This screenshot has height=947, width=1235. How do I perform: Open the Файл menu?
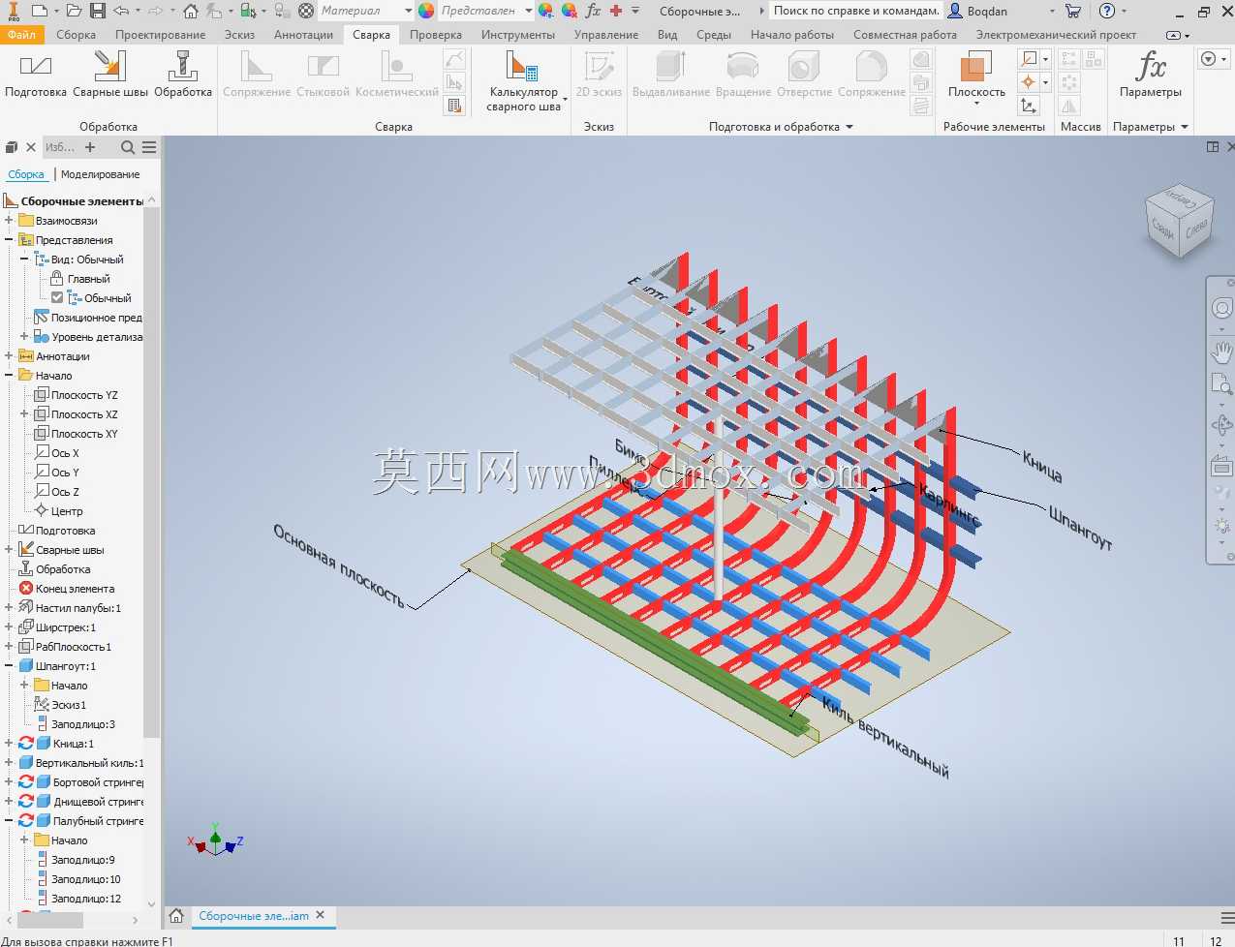click(x=21, y=35)
